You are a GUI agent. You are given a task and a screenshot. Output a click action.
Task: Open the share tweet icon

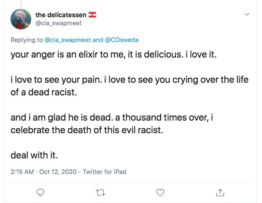(x=220, y=192)
